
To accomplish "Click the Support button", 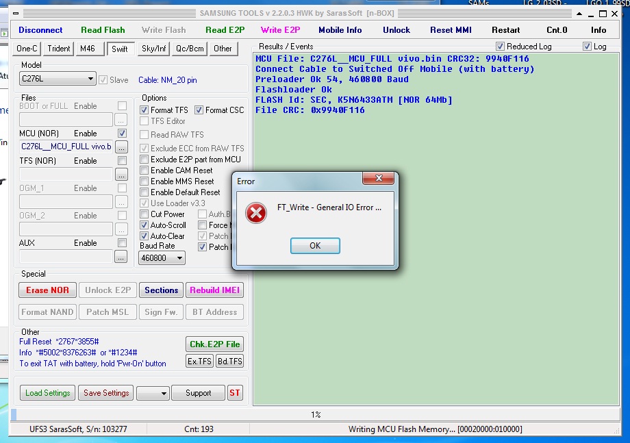I will [x=198, y=393].
